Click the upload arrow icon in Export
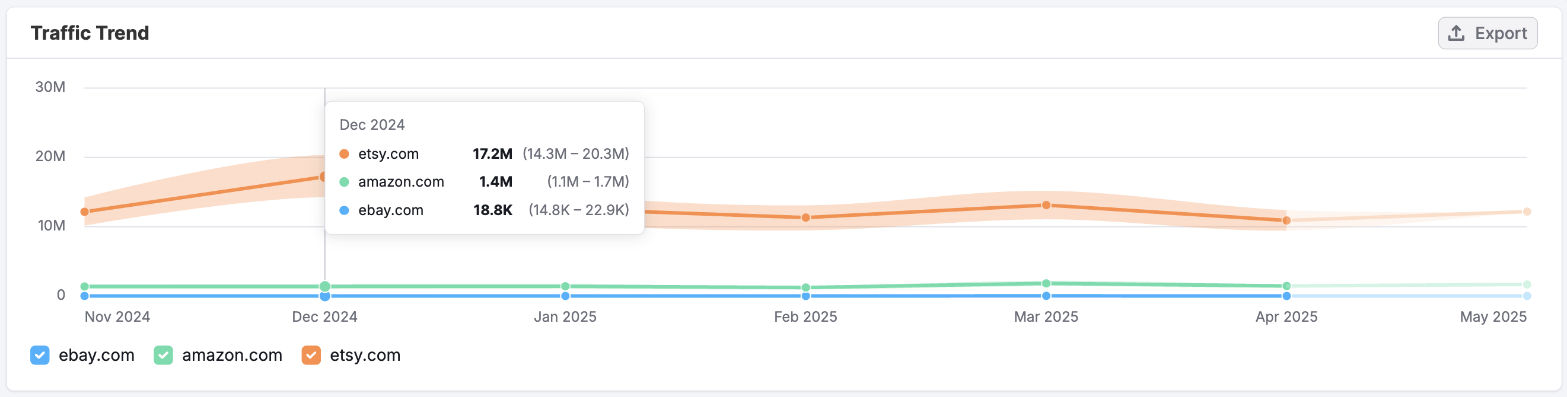Image resolution: width=1567 pixels, height=397 pixels. tap(1455, 33)
